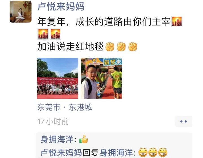Tap 卢悦来妈妈 name in the reply line
The image size is (203, 158).
61,153
